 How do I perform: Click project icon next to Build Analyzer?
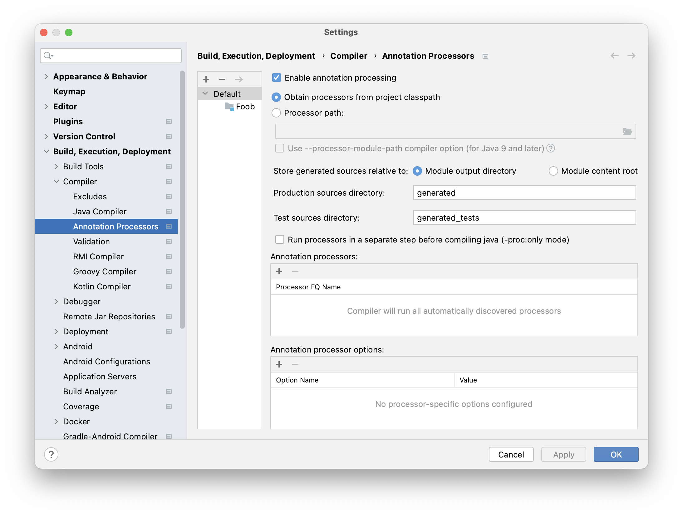point(169,391)
